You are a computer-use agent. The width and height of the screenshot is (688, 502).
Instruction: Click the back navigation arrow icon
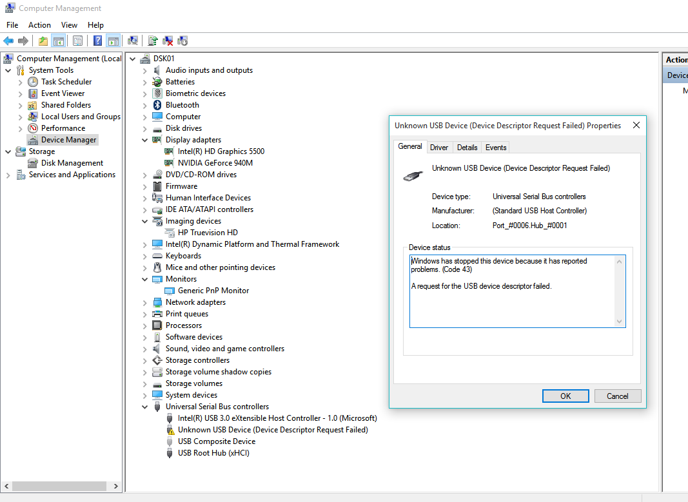coord(8,41)
